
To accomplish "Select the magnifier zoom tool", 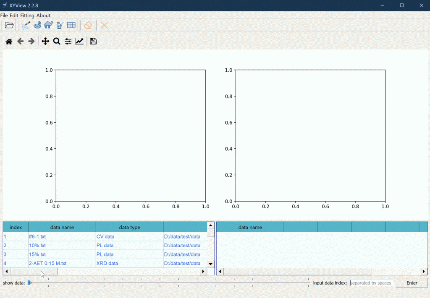I will (x=57, y=41).
